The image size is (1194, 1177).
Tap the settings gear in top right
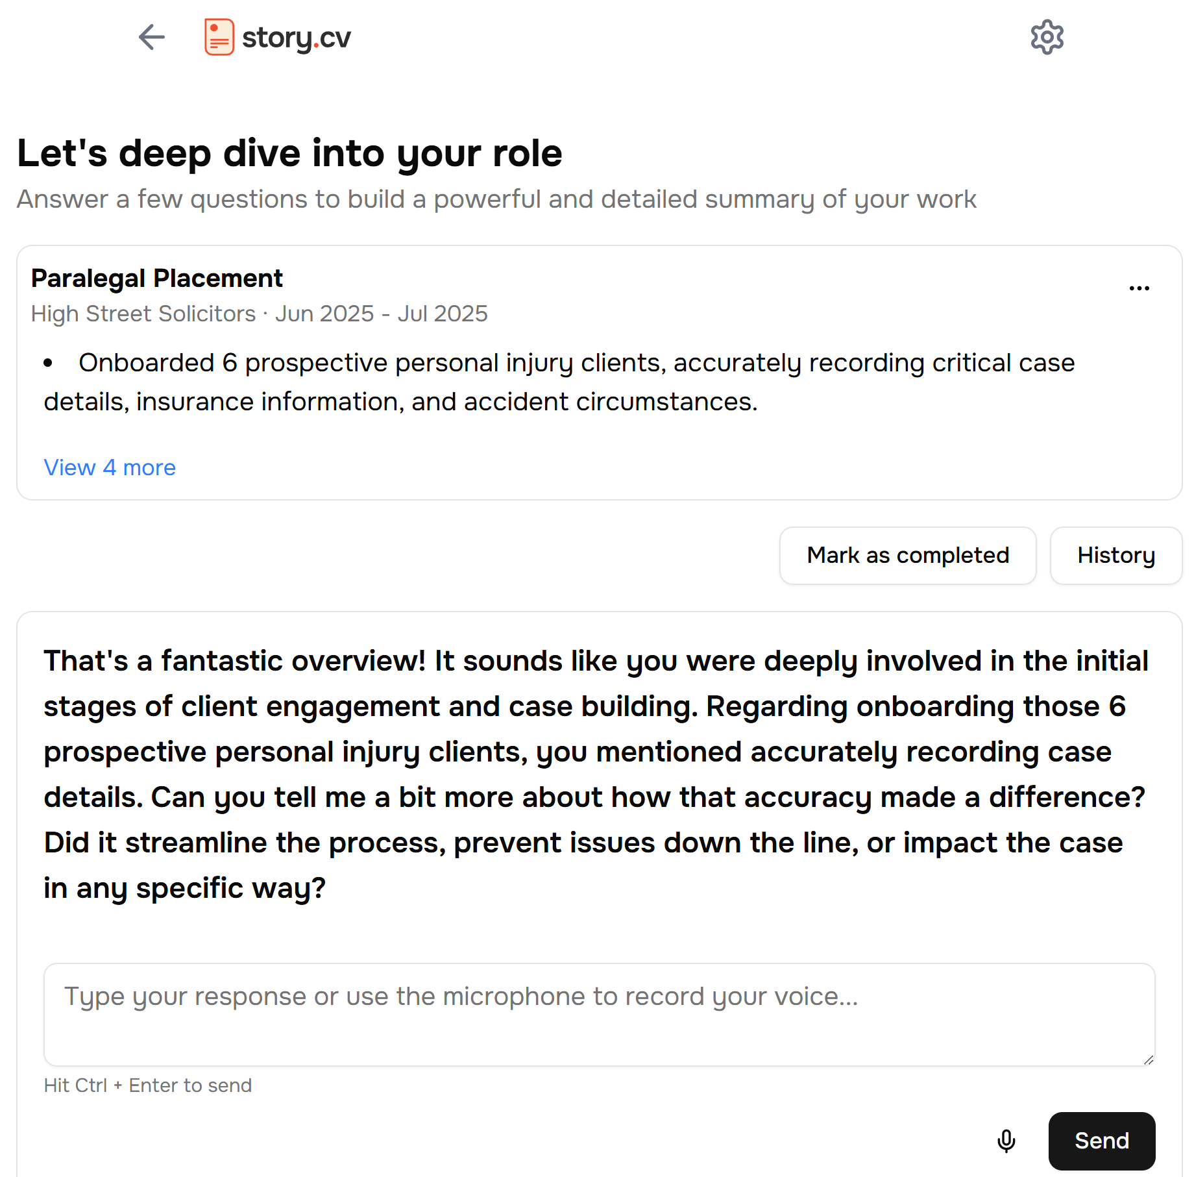coord(1046,37)
